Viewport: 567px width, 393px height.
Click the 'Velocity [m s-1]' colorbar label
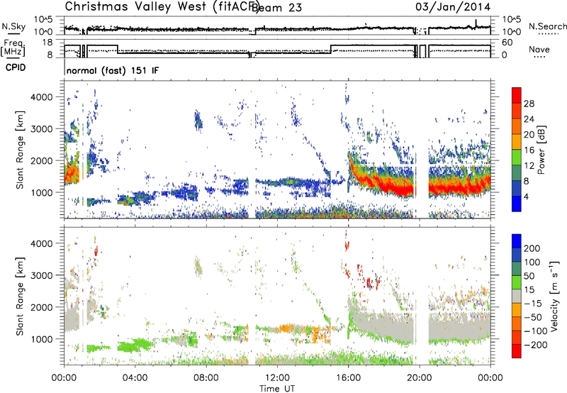coord(554,296)
